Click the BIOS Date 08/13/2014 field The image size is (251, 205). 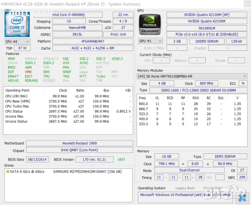coord(37,160)
